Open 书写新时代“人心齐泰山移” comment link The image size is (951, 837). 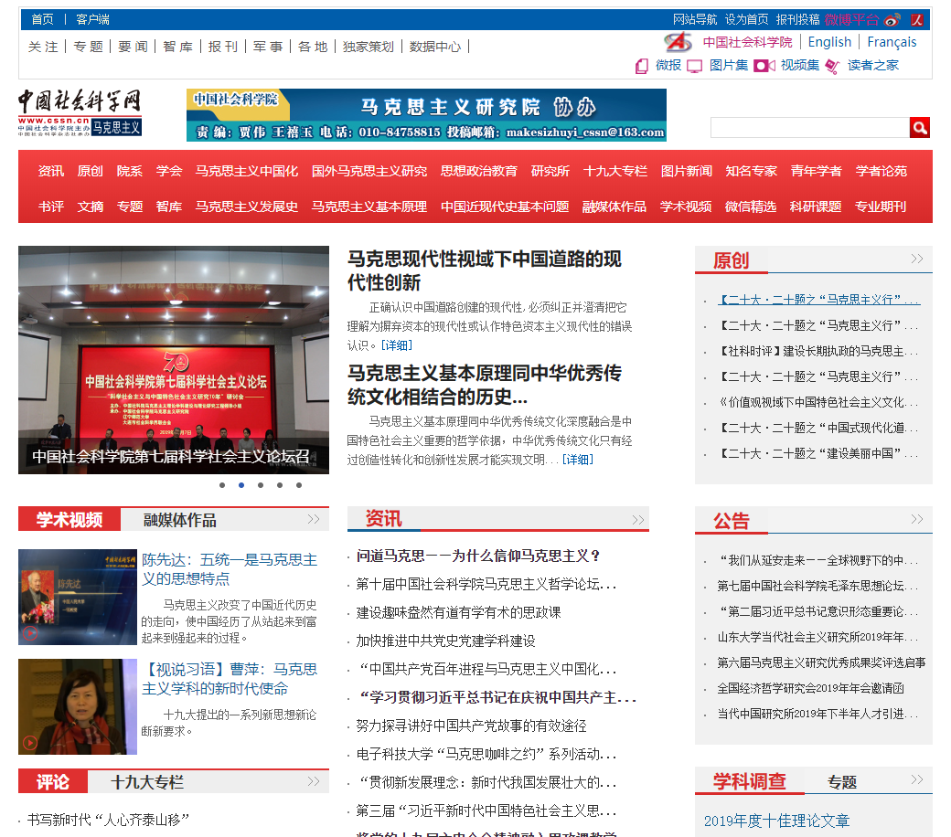point(108,820)
